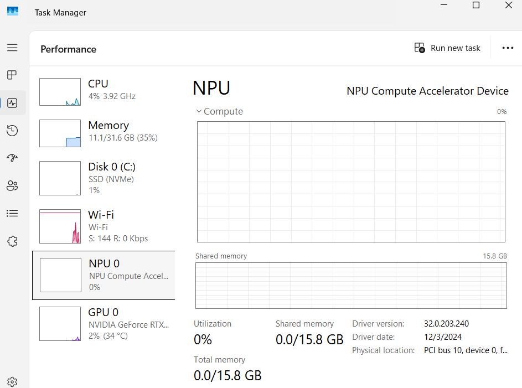Open the three-dot more options menu
Viewport: 522px width, 388px height.
[508, 48]
